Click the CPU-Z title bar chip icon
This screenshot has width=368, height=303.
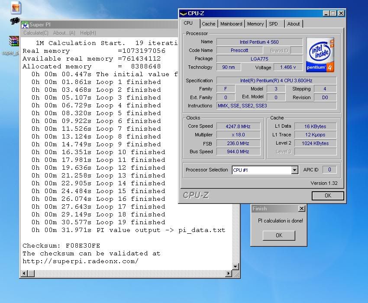click(183, 13)
